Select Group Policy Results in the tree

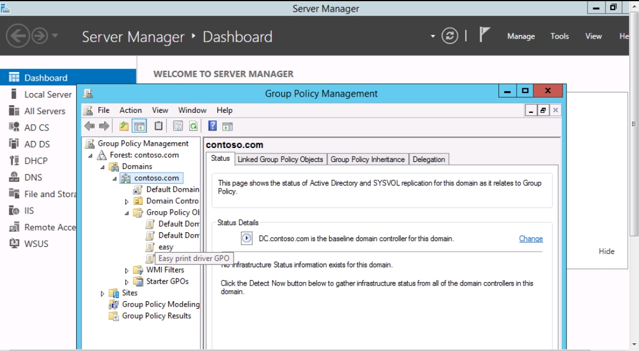(156, 316)
